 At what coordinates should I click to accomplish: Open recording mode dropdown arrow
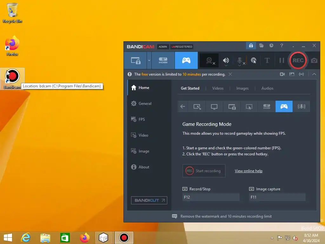pos(149,60)
